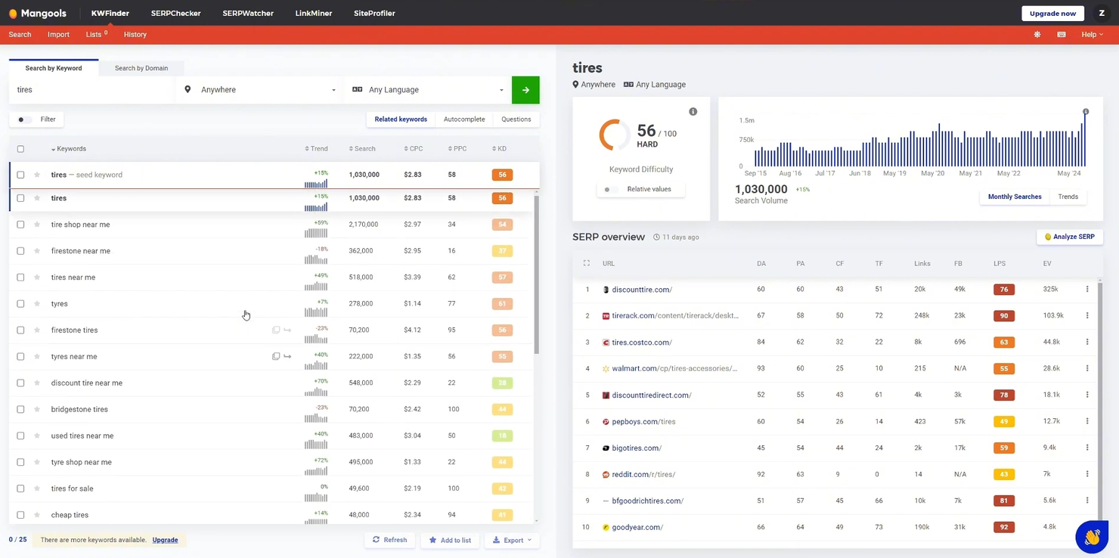Enable the Filter toggle
1119x558 pixels.
(20, 119)
